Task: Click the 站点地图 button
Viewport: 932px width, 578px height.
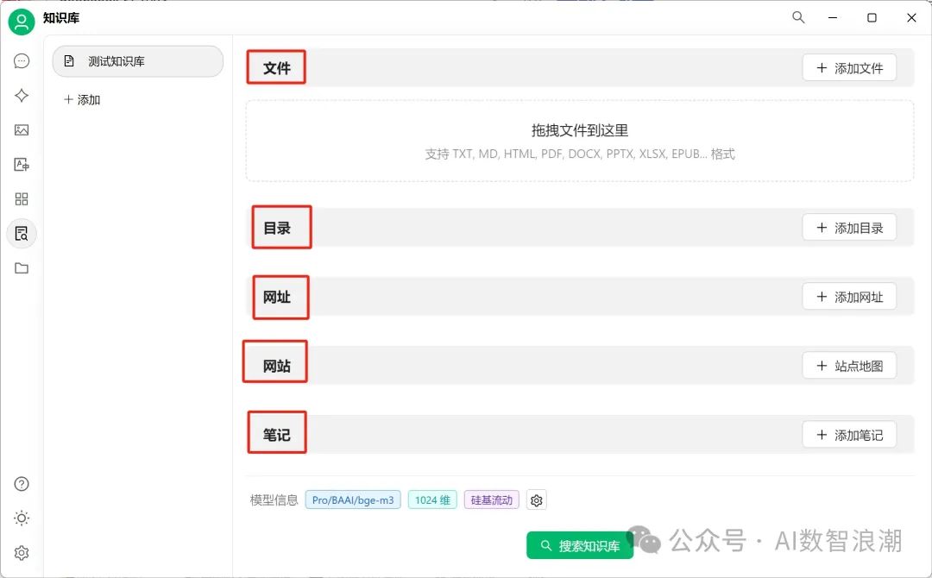Action: point(849,365)
